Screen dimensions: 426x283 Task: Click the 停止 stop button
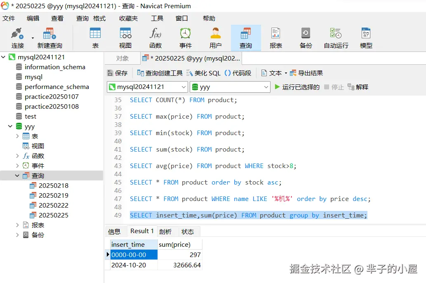334,87
